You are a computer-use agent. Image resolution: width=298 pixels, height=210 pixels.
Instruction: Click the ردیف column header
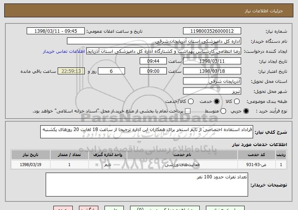tap(281, 155)
